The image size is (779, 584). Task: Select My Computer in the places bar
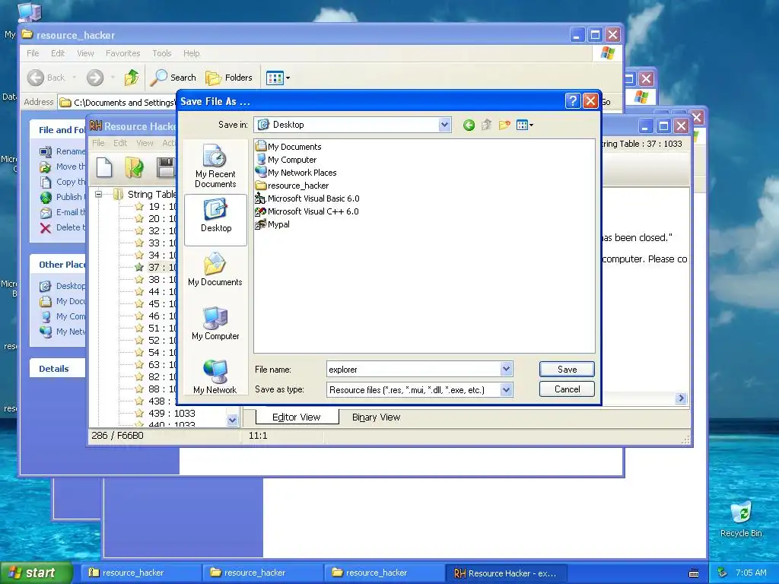coord(215,324)
